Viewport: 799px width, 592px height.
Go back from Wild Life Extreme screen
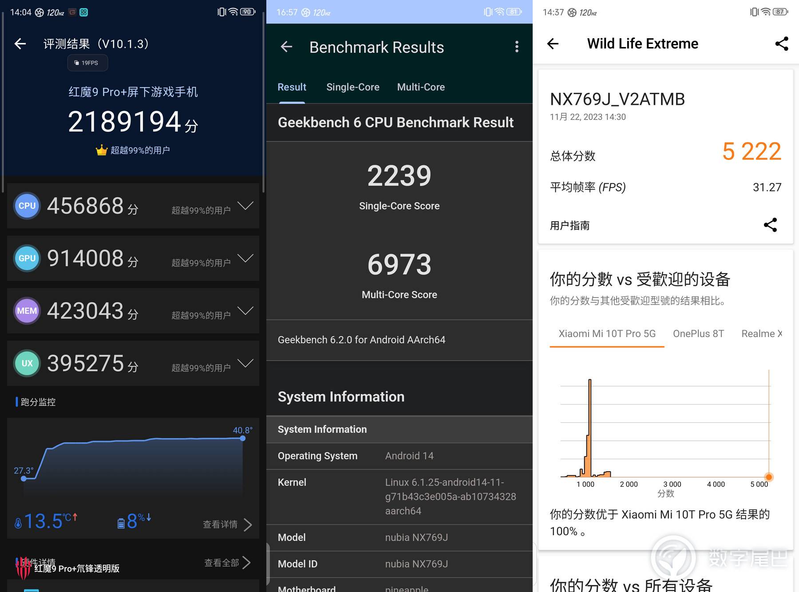(553, 44)
